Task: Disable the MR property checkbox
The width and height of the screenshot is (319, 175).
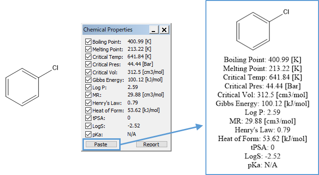Action: pyautogui.click(x=88, y=95)
